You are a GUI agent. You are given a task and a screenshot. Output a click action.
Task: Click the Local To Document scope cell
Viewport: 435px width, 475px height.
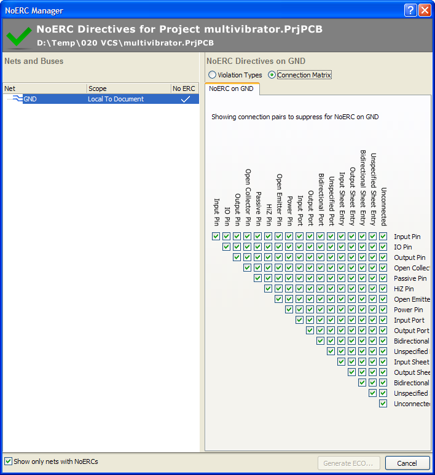(x=116, y=99)
